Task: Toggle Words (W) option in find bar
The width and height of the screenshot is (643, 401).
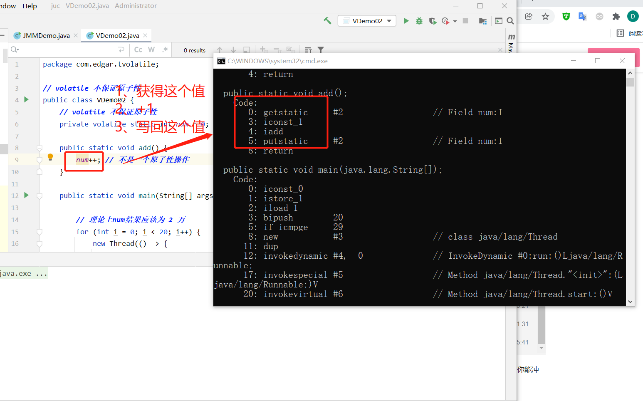Action: click(151, 50)
